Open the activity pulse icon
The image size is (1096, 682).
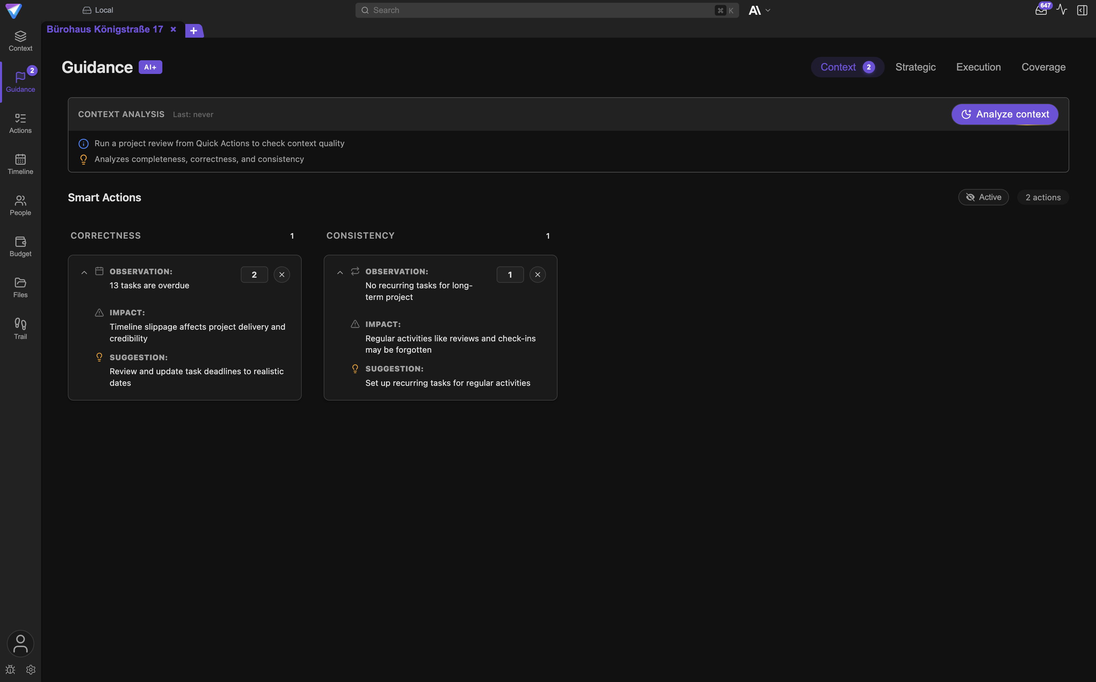[1062, 10]
